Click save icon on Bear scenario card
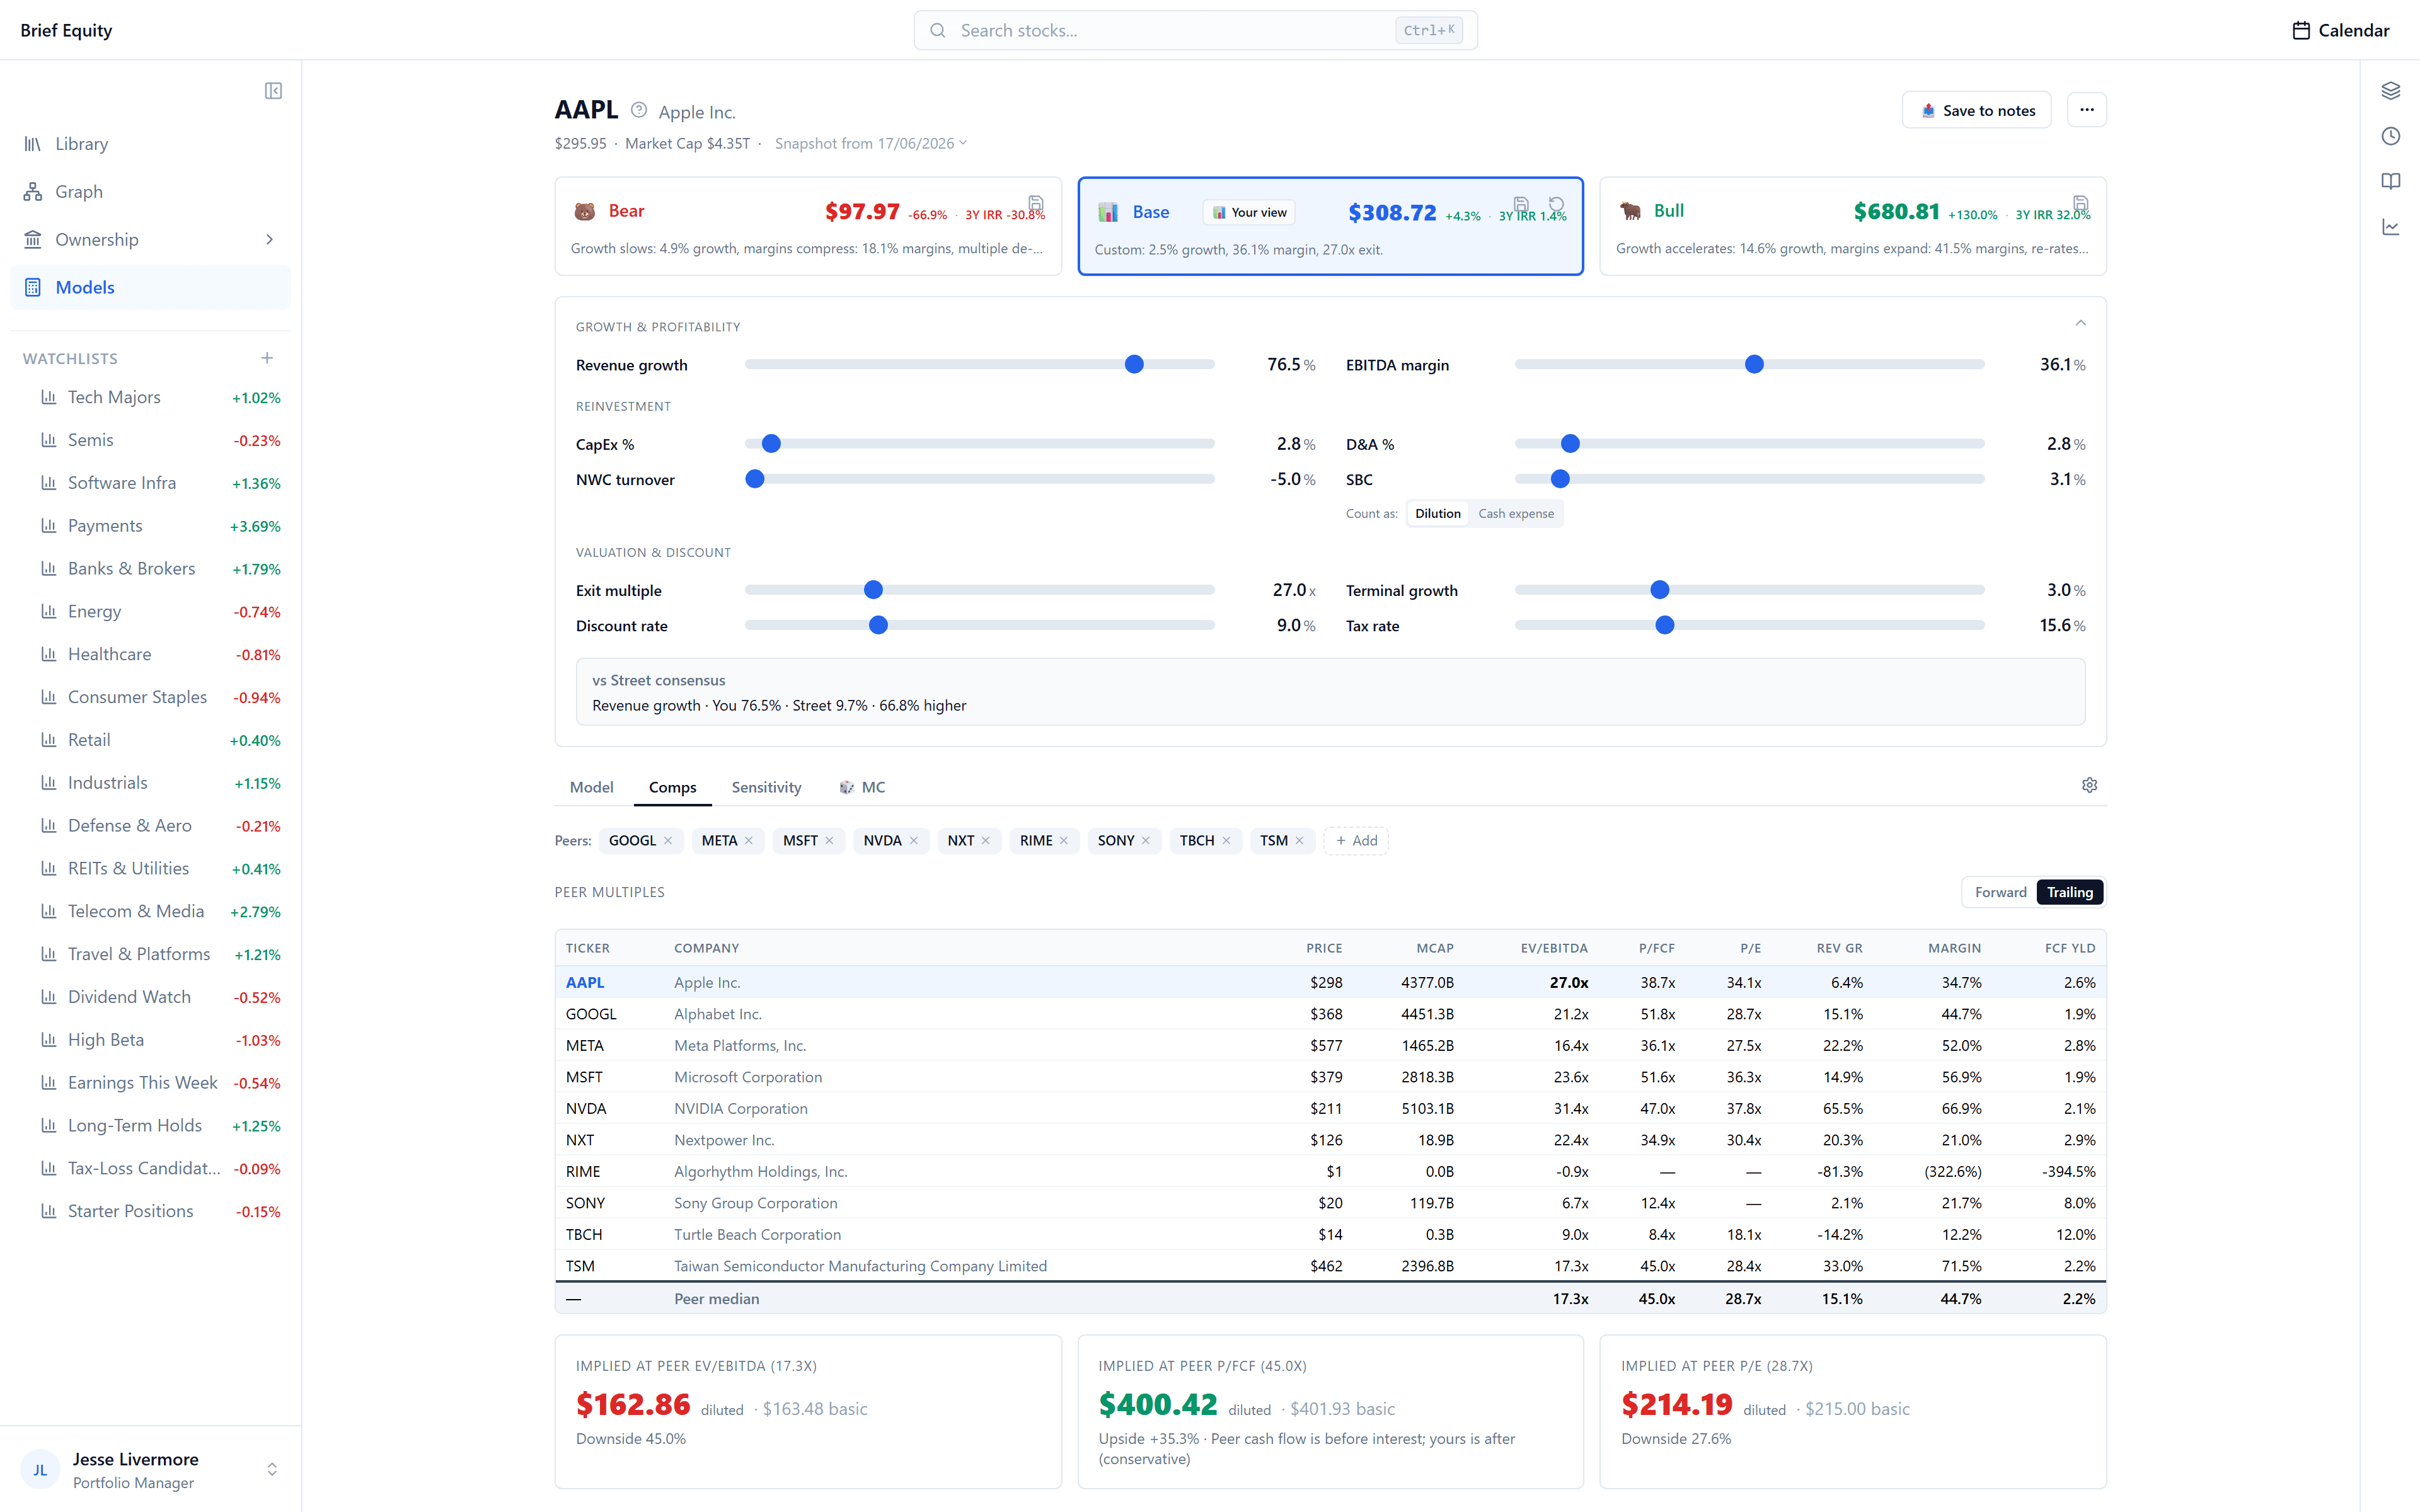The width and height of the screenshot is (2420, 1512). 1036,203
